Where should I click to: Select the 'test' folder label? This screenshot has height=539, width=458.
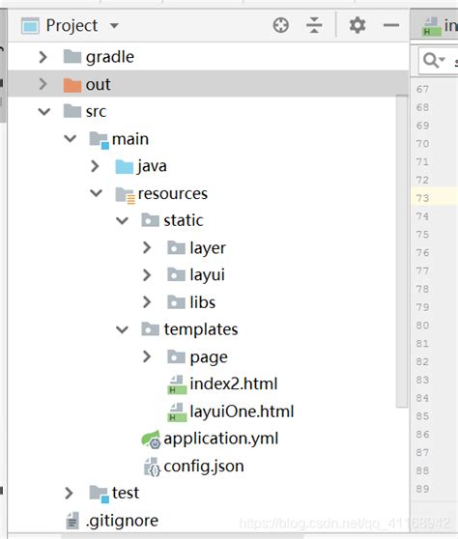click(x=126, y=493)
